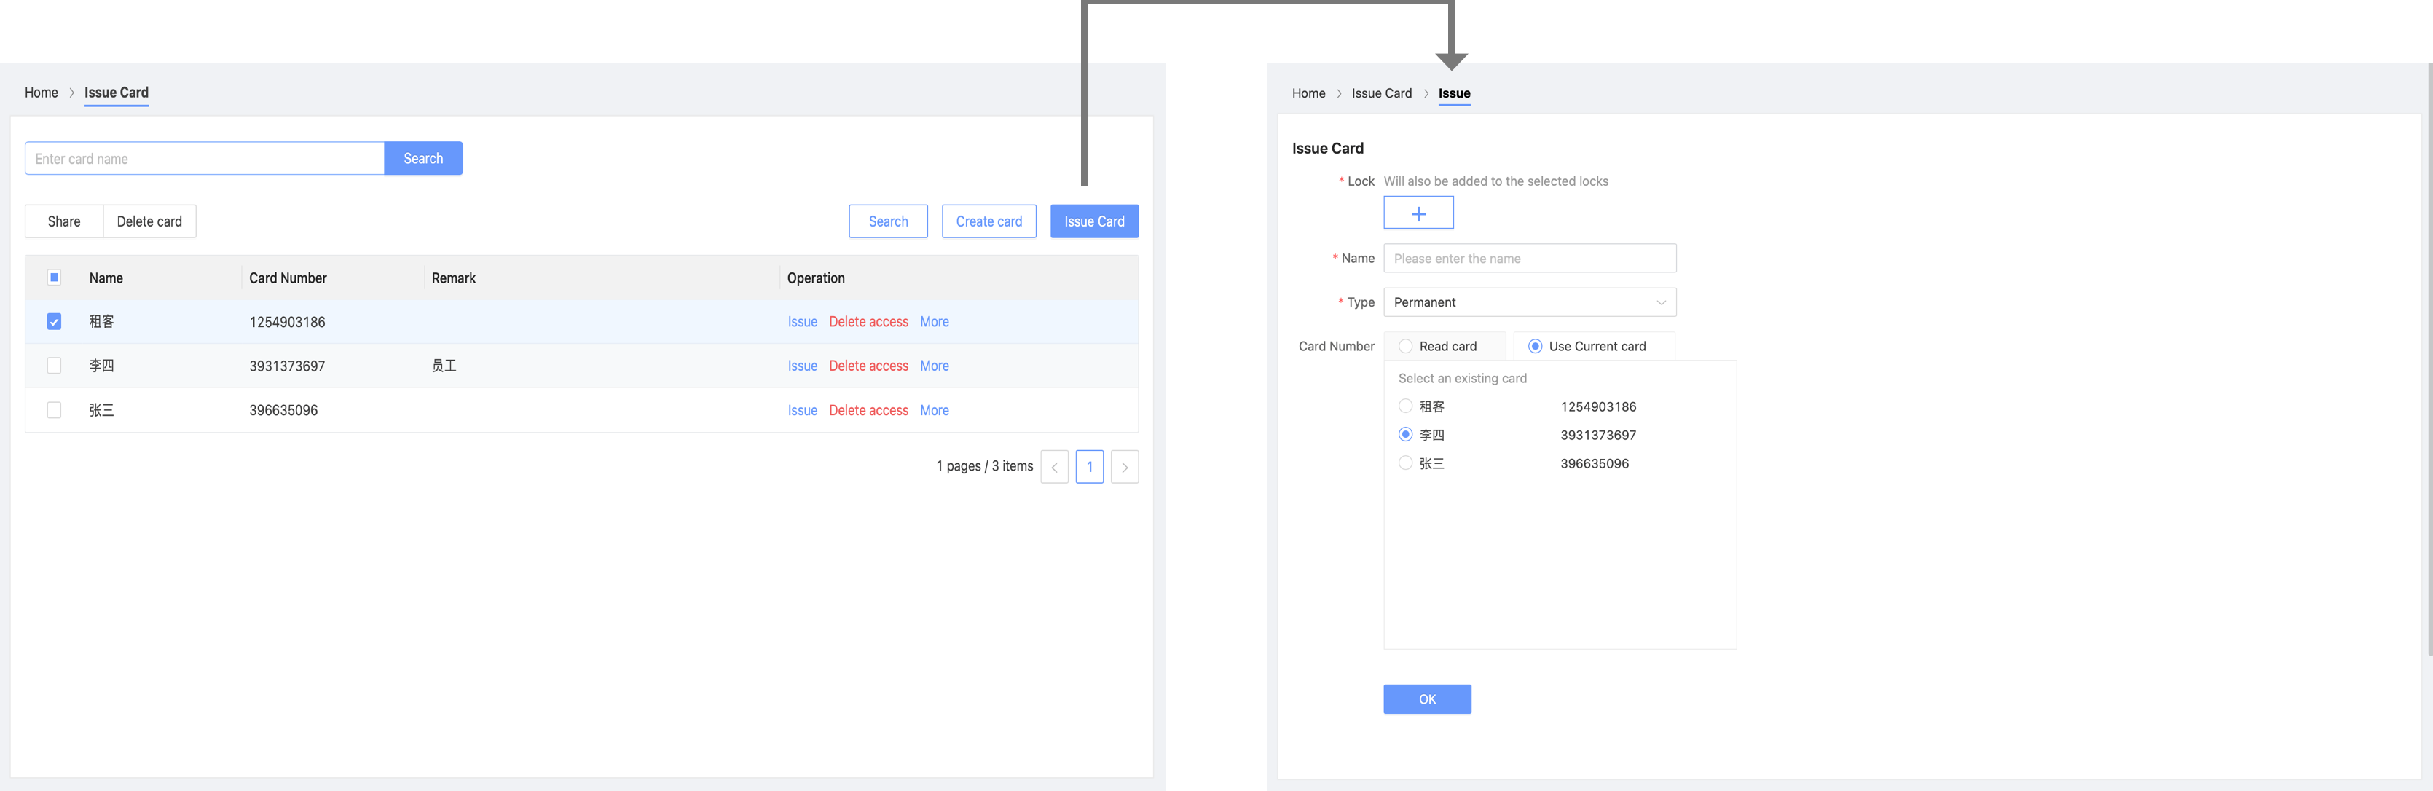Click the Operation column header
The height and width of the screenshot is (791, 2433).
(x=816, y=278)
